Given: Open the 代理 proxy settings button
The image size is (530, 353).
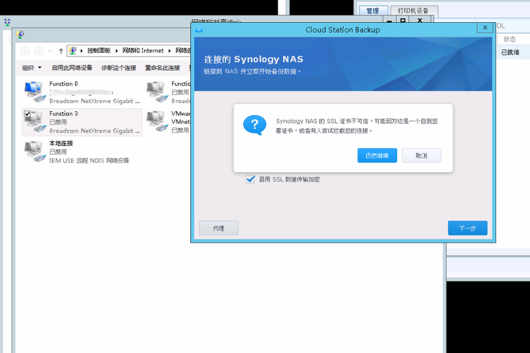Looking at the screenshot, I should click(x=218, y=228).
